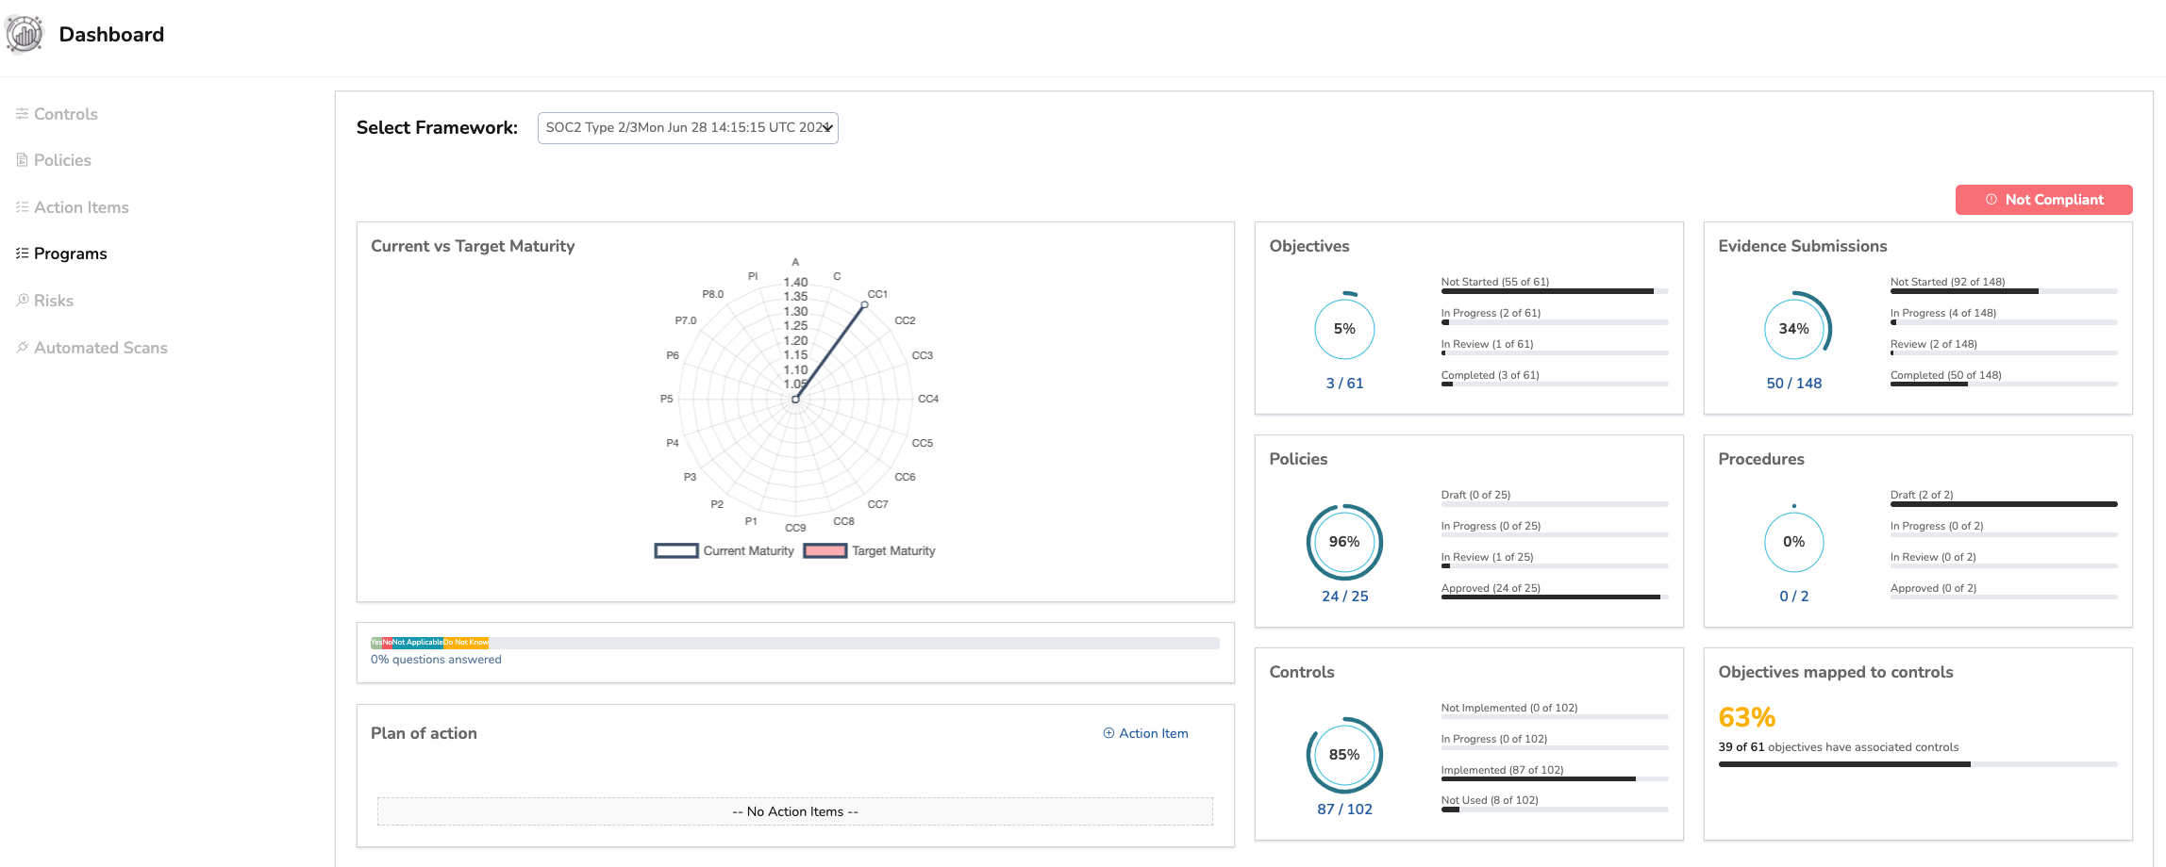Click the CC1 data point on radar chart
2166x867 pixels.
click(x=864, y=304)
